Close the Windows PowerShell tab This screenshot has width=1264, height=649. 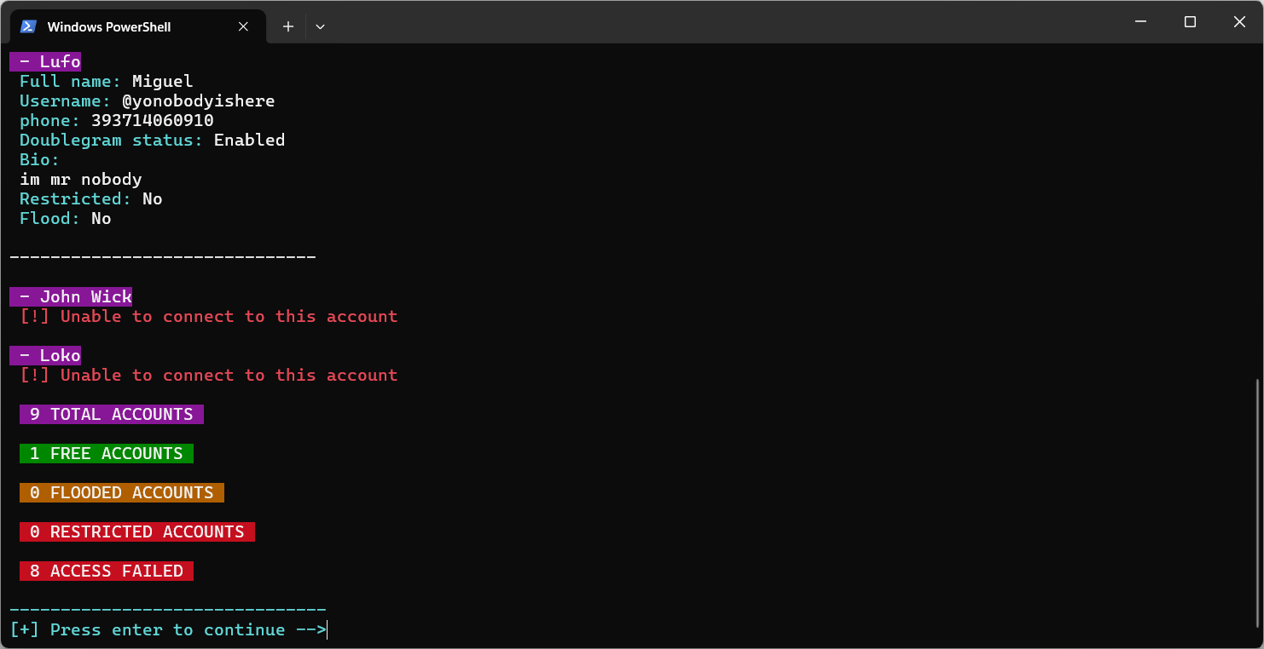tap(243, 26)
